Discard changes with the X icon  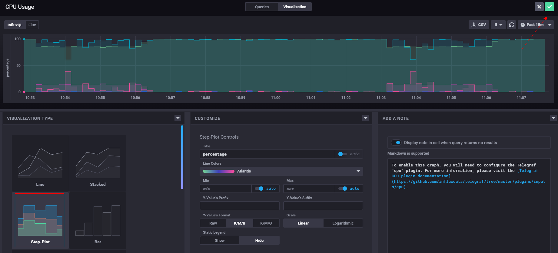tap(539, 7)
